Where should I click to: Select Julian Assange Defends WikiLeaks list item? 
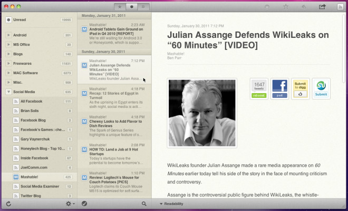coord(114,69)
